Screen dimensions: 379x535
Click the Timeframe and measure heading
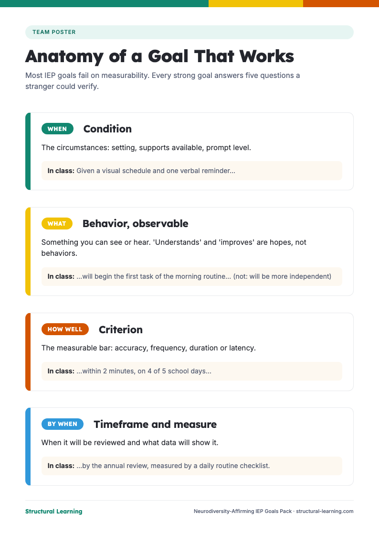pos(155,424)
